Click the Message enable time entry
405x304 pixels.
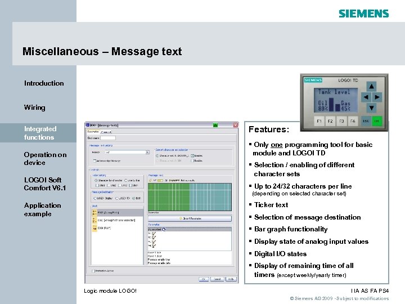(x=159, y=260)
